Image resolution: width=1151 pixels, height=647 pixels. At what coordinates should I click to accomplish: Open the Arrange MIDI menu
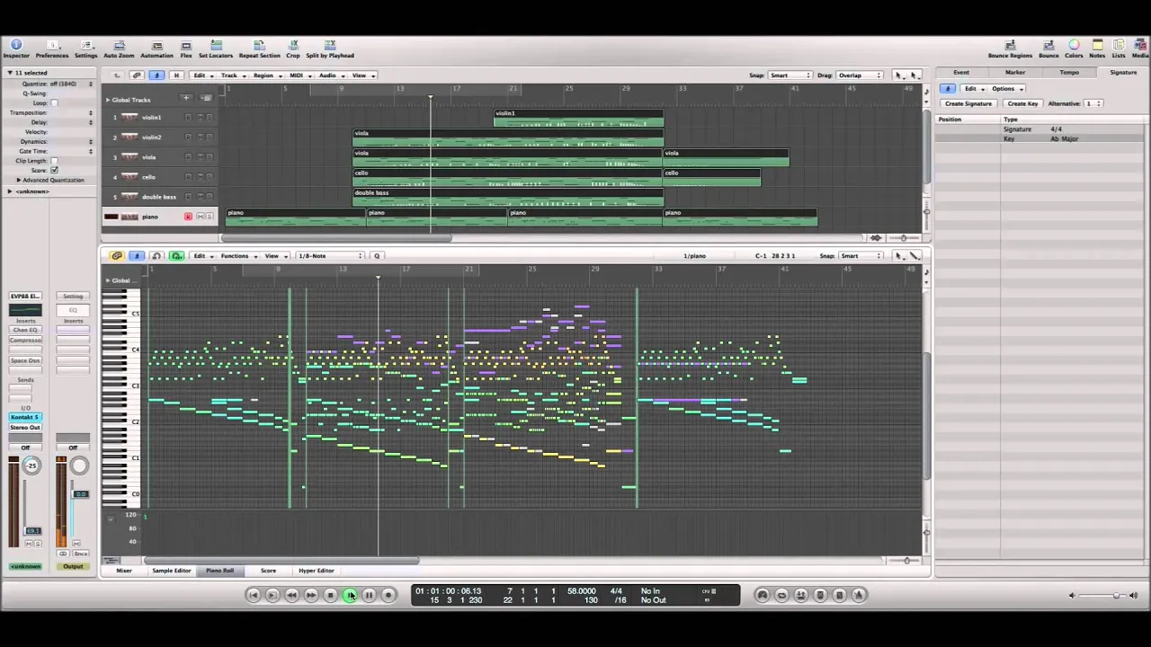pos(299,75)
